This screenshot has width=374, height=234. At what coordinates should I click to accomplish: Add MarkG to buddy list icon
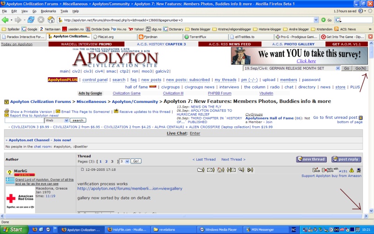(x=250, y=170)
